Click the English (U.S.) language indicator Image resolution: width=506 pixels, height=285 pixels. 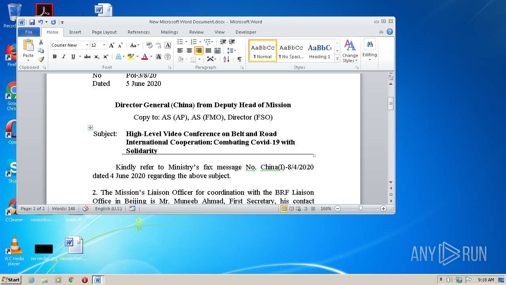(108, 209)
